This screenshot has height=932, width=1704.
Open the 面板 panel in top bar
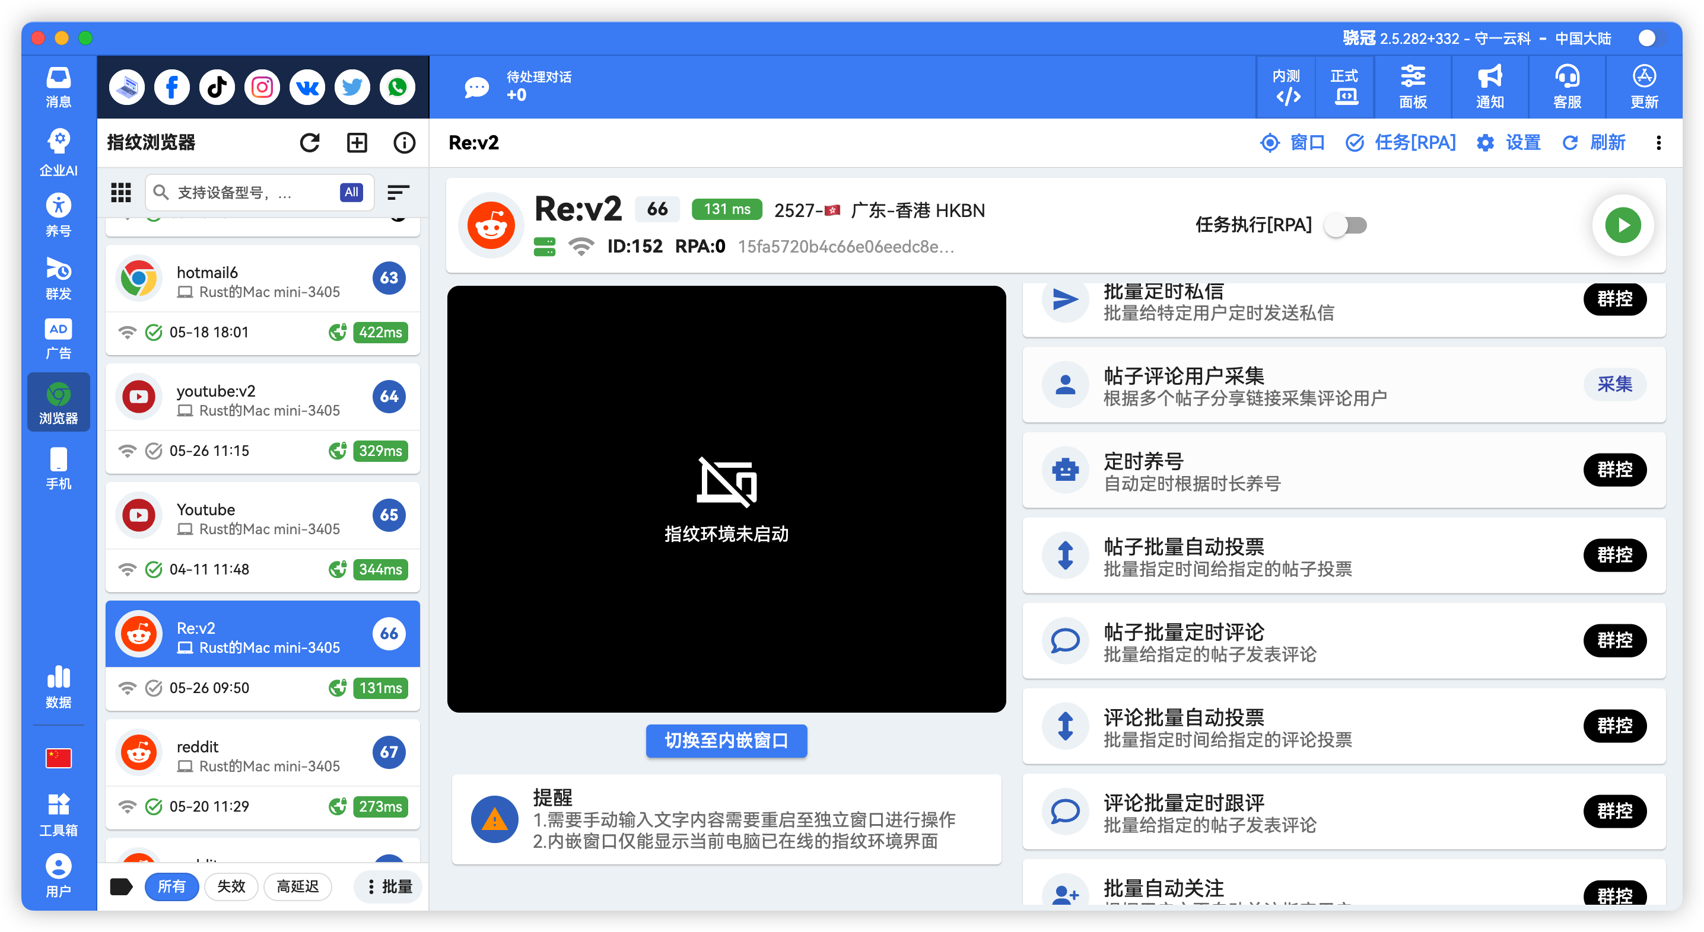click(1413, 87)
